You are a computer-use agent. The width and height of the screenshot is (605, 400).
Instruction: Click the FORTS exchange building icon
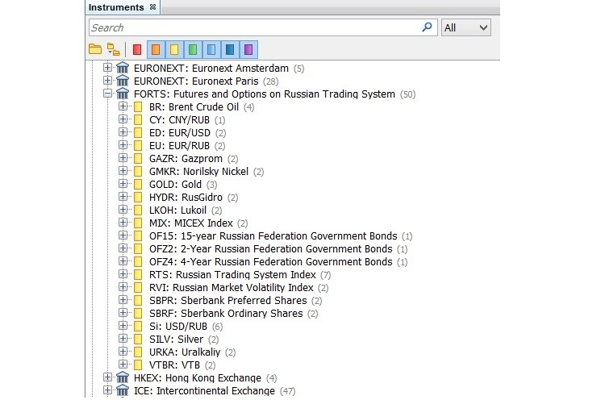[123, 94]
